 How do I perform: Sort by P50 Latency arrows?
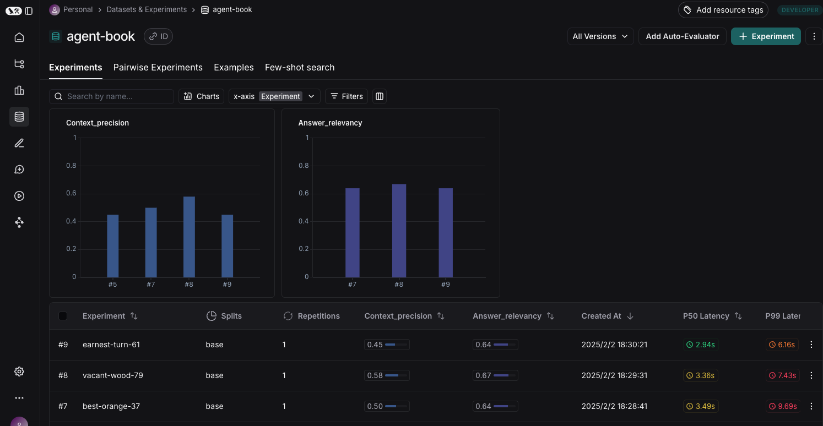click(739, 316)
